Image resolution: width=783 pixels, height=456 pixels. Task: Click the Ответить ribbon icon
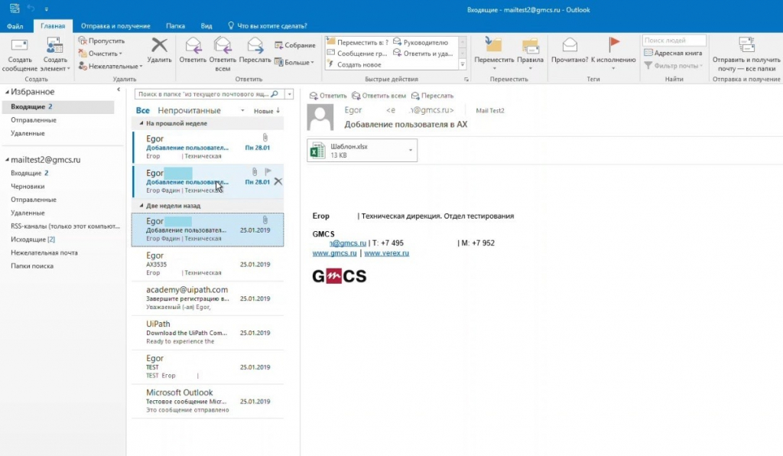coord(193,45)
